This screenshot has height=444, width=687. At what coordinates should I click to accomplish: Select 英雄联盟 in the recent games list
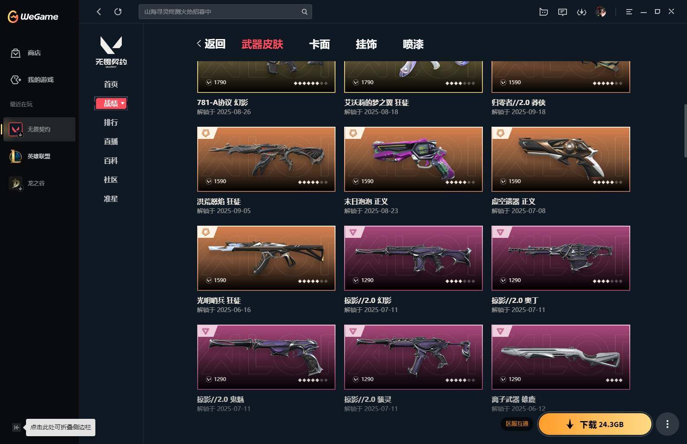coord(39,156)
